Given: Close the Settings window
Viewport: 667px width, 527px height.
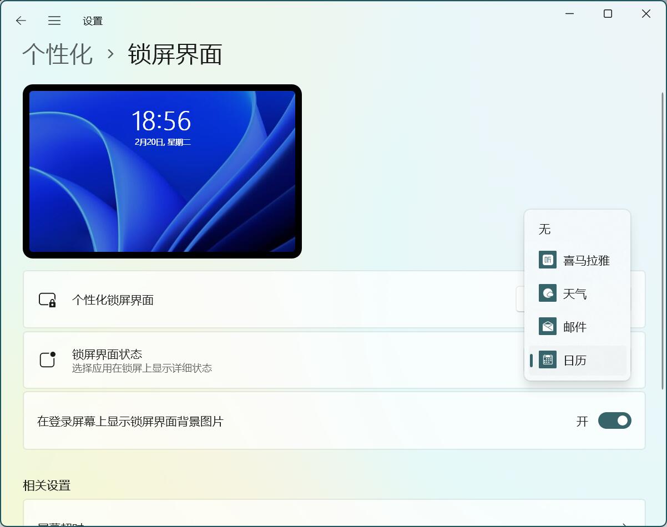Looking at the screenshot, I should pos(646,14).
